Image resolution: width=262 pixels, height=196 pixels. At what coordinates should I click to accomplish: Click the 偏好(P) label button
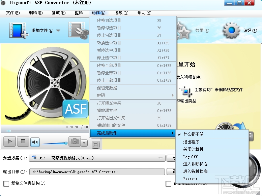[250, 31]
